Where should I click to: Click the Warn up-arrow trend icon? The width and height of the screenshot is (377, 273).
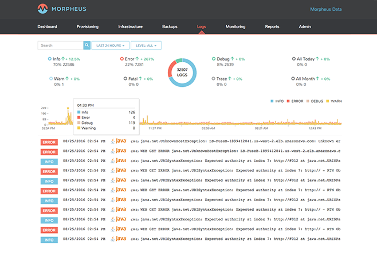click(67, 79)
